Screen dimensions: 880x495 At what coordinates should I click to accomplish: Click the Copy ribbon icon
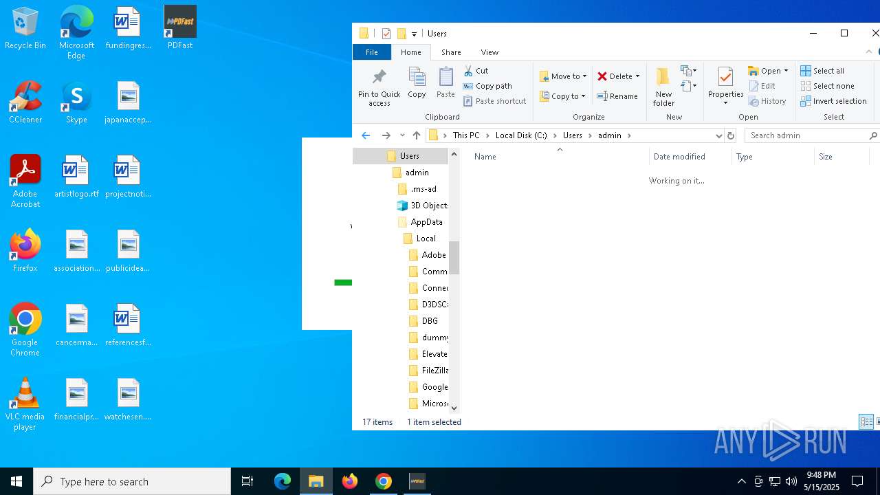[417, 83]
